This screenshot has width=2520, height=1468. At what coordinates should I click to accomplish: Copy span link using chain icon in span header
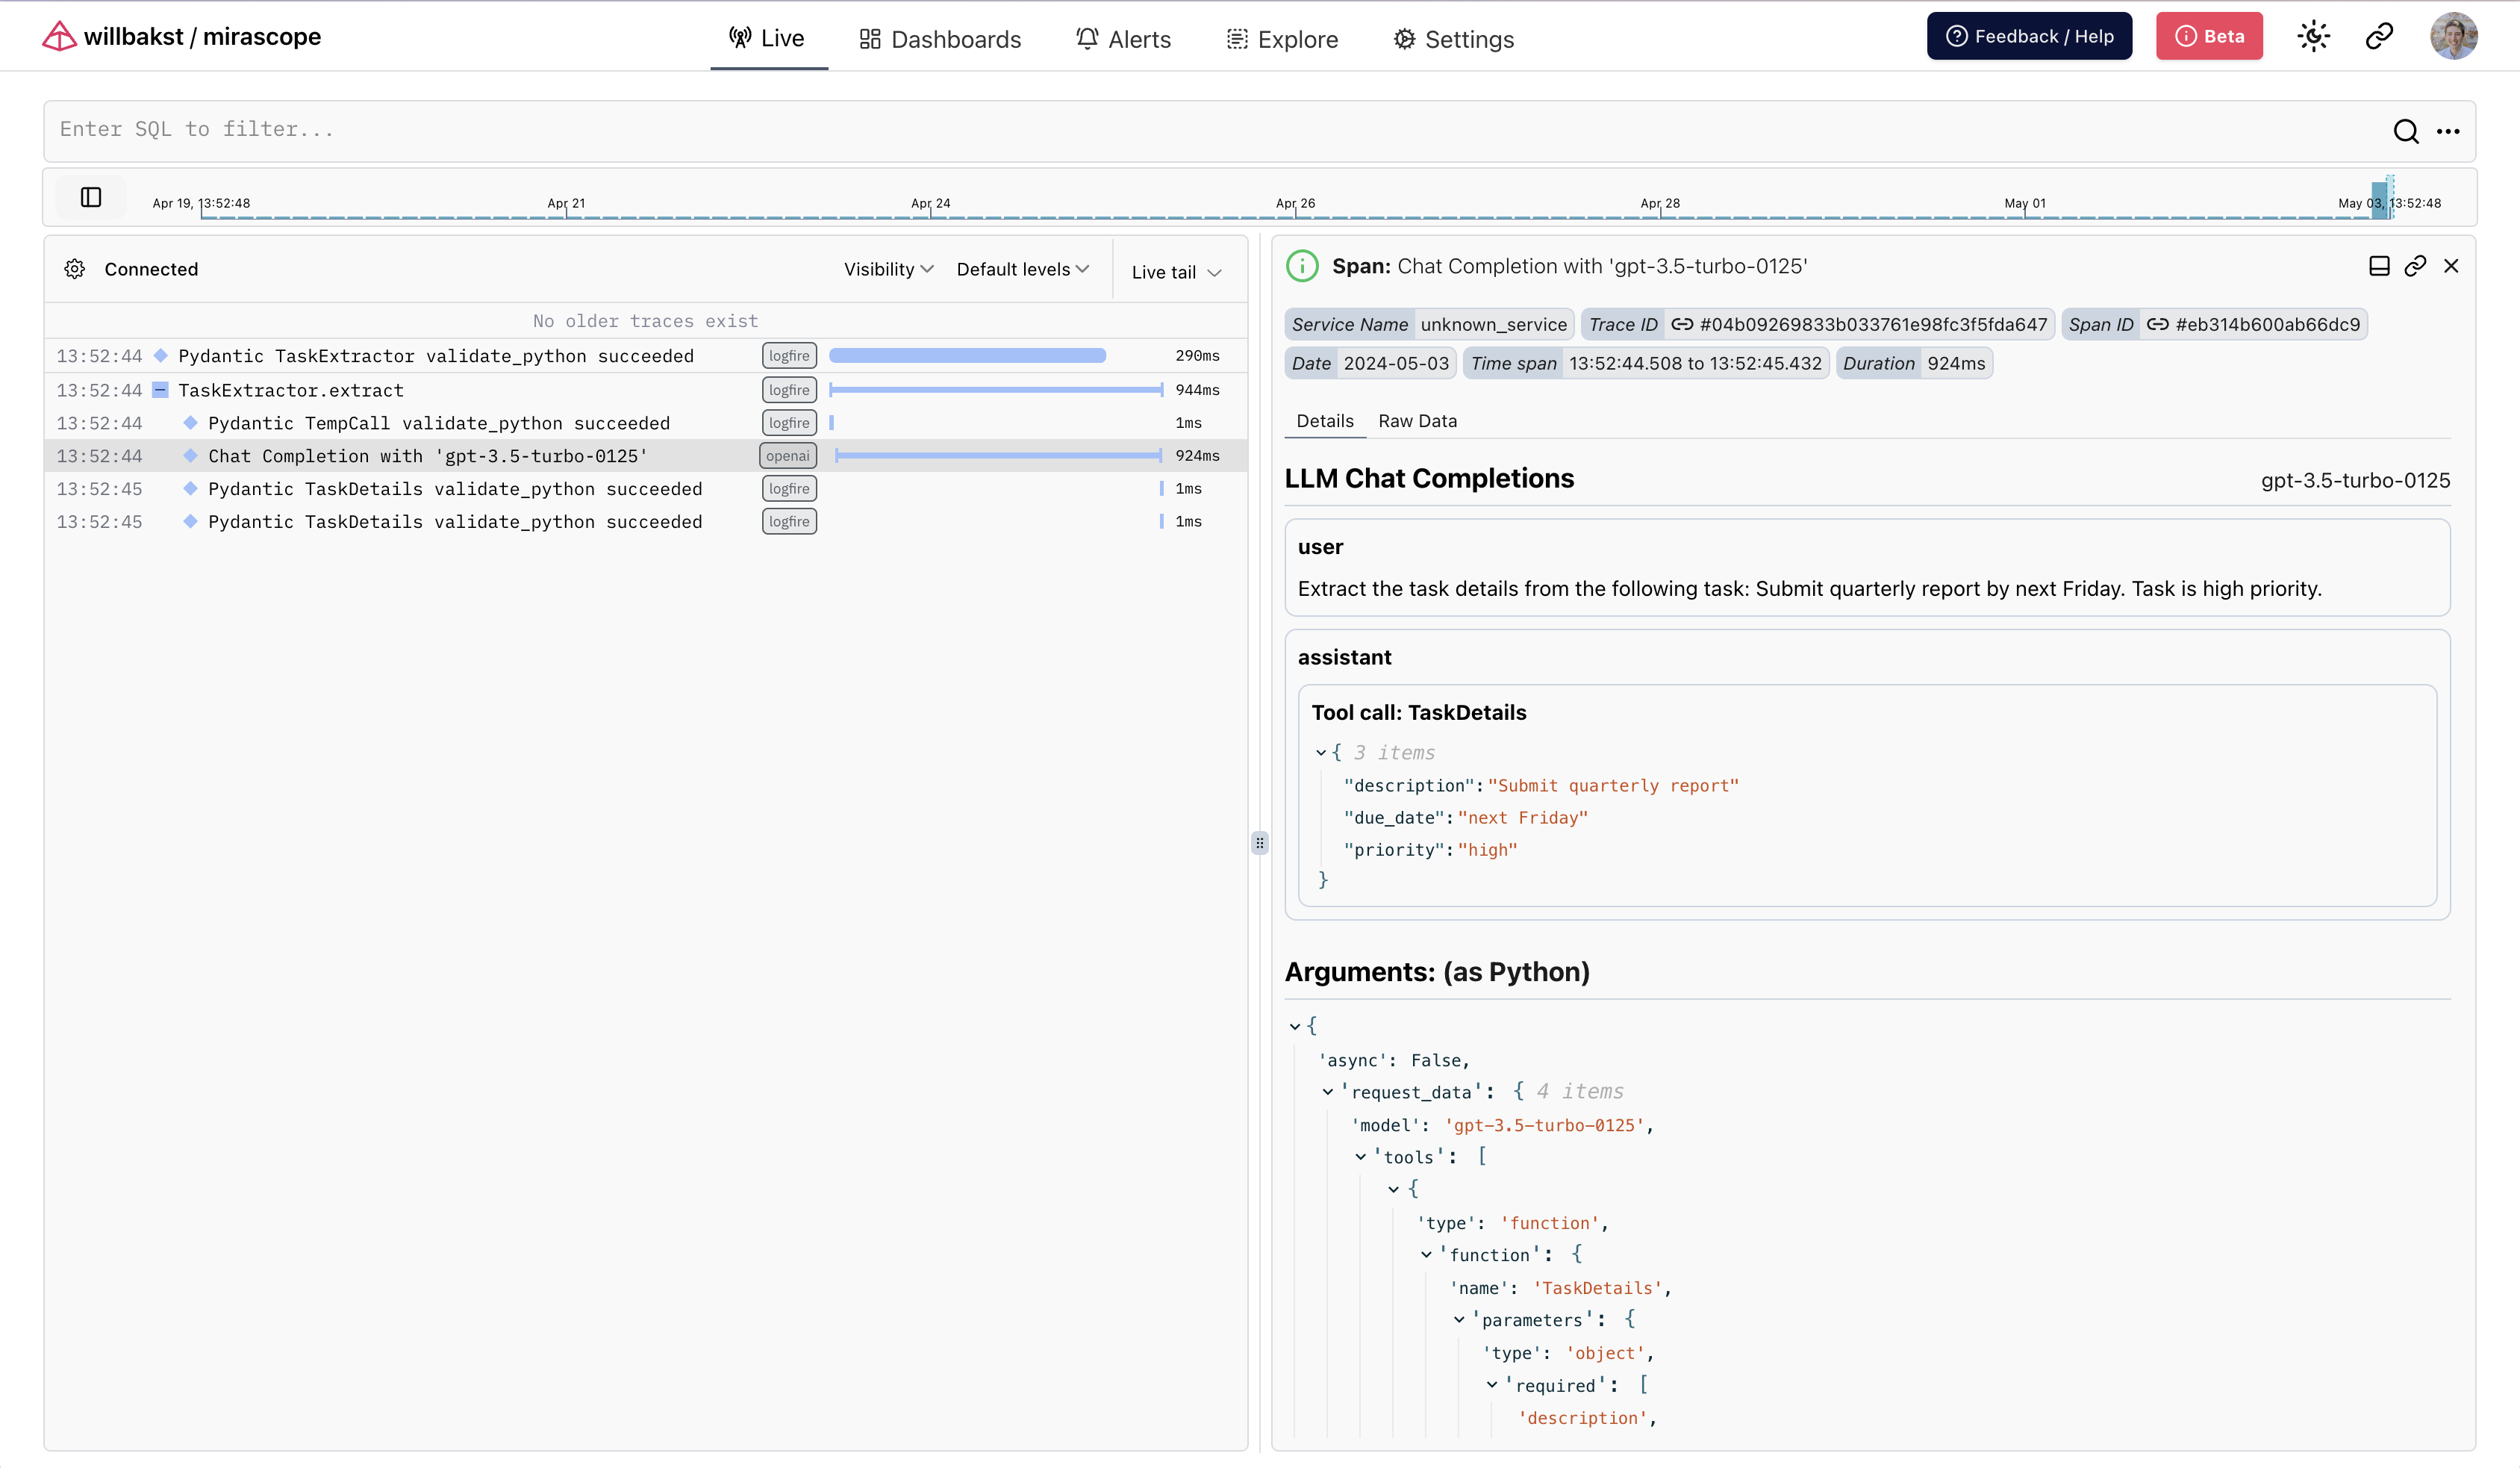tap(2415, 266)
